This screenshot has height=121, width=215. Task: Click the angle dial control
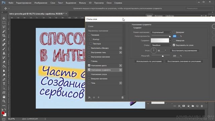(x=154, y=50)
